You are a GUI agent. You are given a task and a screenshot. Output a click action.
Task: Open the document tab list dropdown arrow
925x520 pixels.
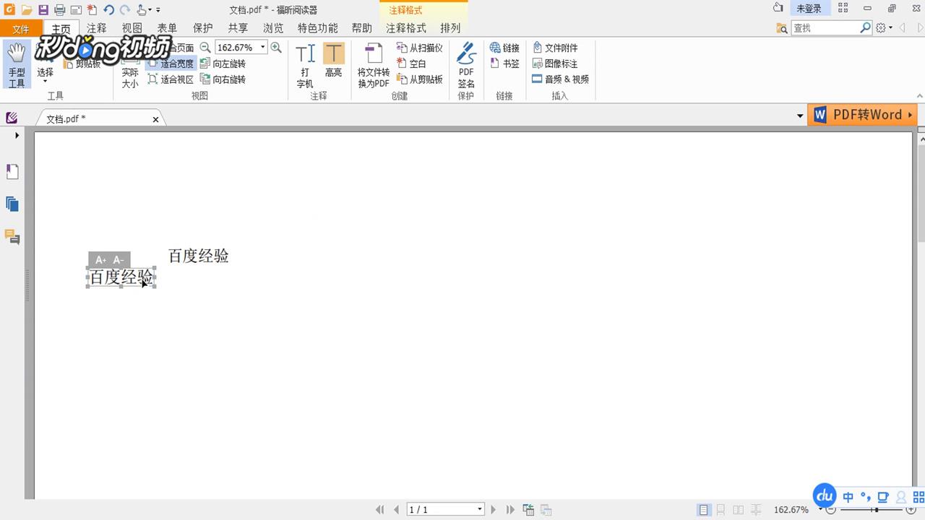click(x=800, y=116)
